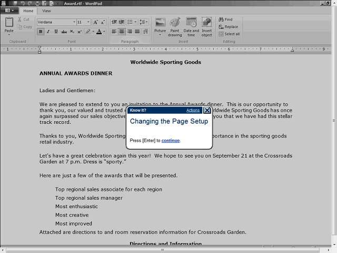Switch to the Home ribbon tab
Screen dimensions: 337x253
(28, 11)
